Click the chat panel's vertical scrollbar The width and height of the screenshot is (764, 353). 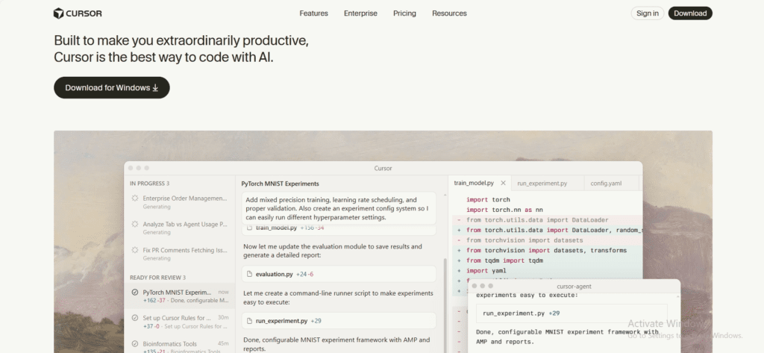(445, 299)
